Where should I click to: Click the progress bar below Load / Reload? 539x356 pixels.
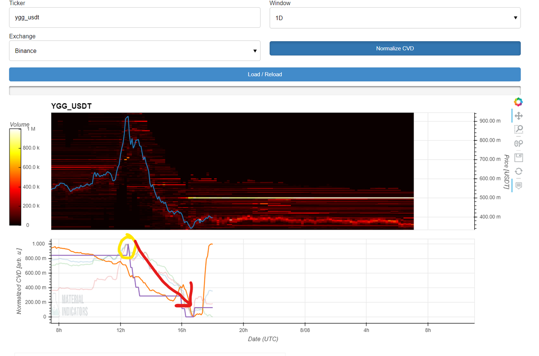pyautogui.click(x=265, y=91)
